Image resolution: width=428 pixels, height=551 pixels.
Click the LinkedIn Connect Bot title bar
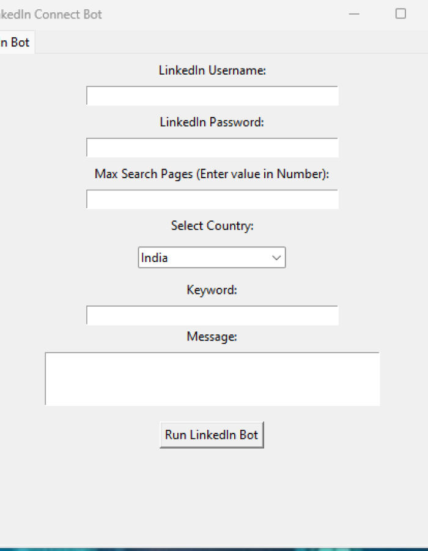point(183,13)
